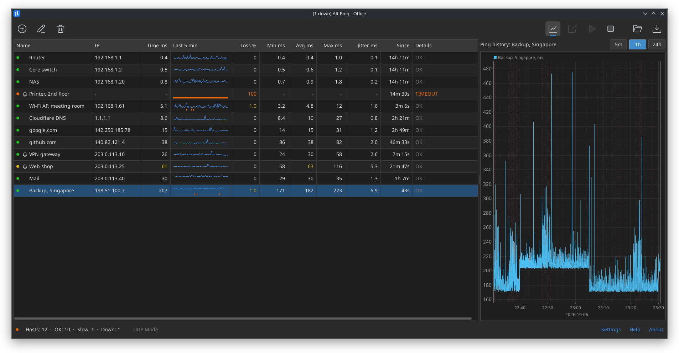Save/export with download icon
Viewport: 679px width, 353px height.
(657, 29)
